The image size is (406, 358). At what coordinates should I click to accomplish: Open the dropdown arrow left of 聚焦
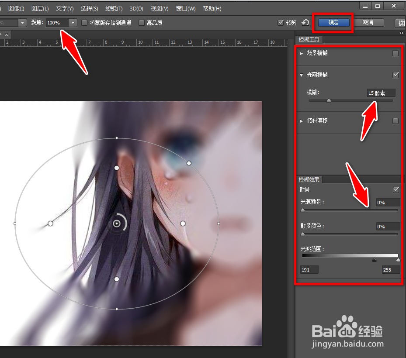pyautogui.click(x=23, y=23)
